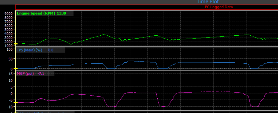
Task: Click the -10 tick on MGP axis
Action: 10,107
